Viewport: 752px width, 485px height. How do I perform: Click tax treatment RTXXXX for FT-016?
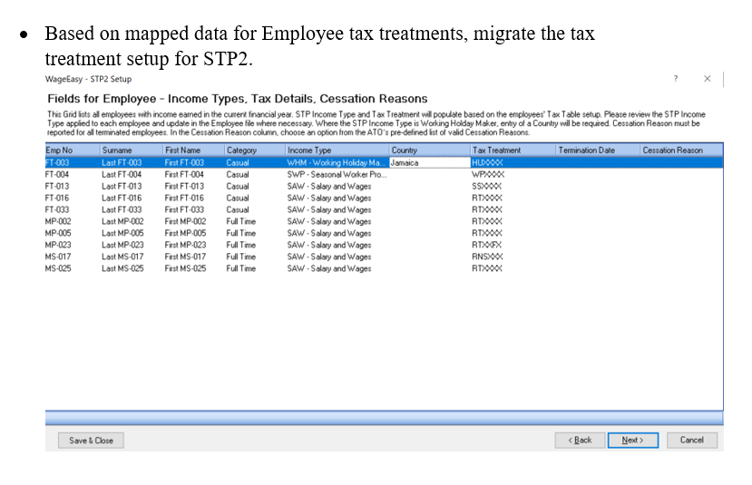tap(487, 198)
